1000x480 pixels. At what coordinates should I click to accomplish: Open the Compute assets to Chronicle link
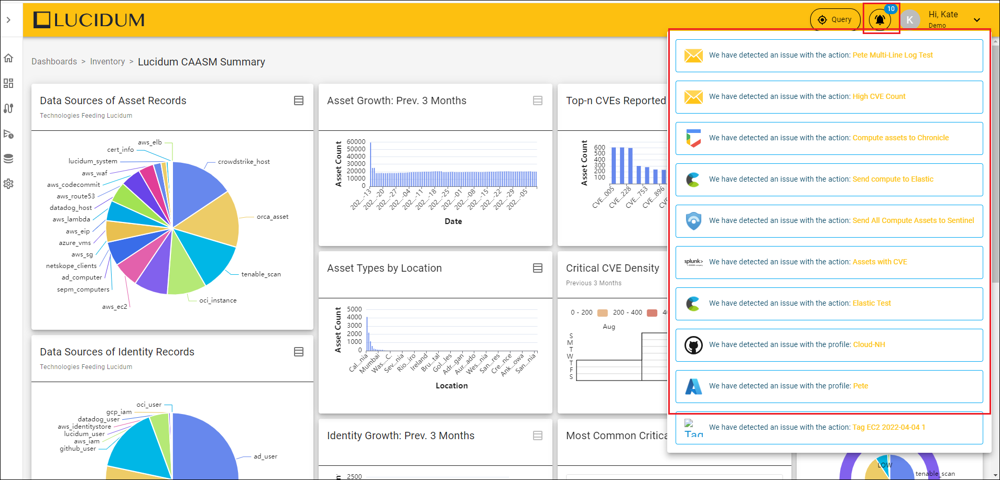900,138
